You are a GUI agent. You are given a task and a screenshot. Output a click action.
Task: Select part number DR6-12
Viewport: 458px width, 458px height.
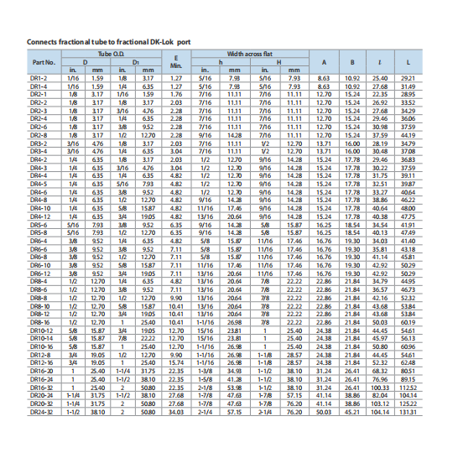pyautogui.click(x=40, y=273)
